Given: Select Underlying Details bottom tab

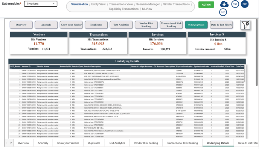Looking at the screenshot, I should tap(218, 143).
